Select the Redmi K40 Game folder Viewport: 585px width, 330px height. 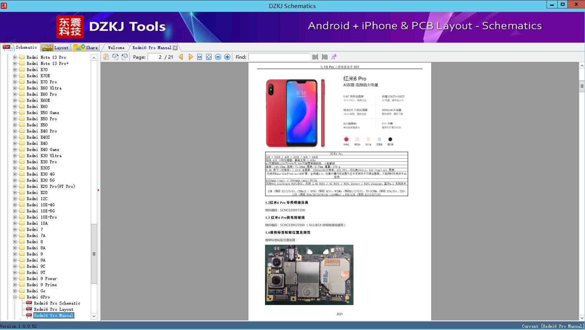tap(43, 149)
